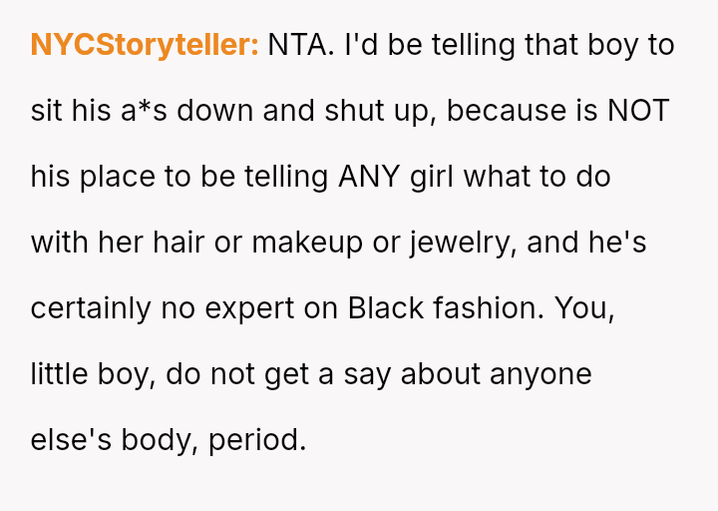The height and width of the screenshot is (511, 718).
Task: Click the capitalized word "ANY"
Action: pos(370,177)
